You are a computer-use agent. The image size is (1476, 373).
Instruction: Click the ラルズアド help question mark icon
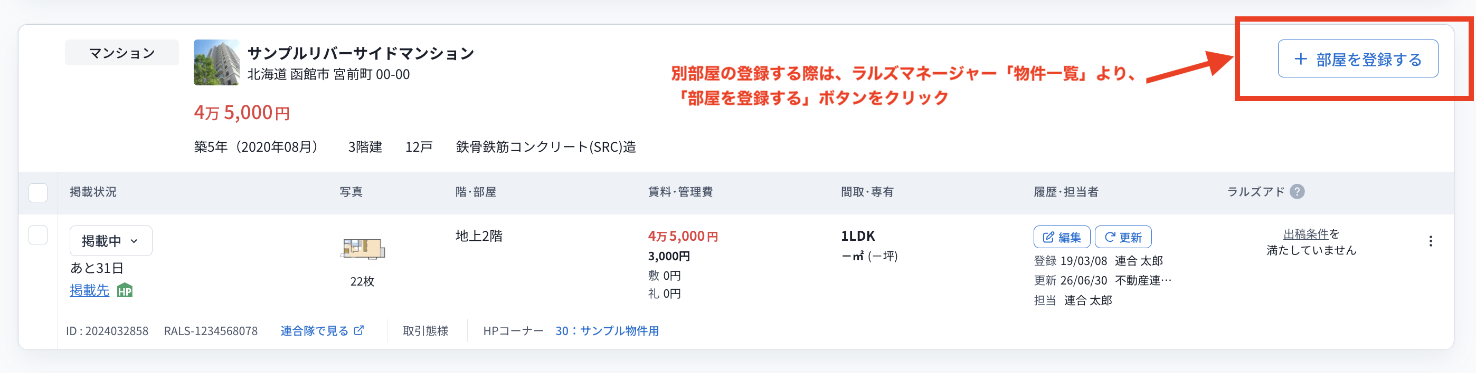tap(1297, 192)
